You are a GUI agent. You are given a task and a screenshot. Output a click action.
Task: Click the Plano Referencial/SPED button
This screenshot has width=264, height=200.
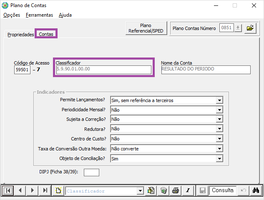tap(146, 28)
